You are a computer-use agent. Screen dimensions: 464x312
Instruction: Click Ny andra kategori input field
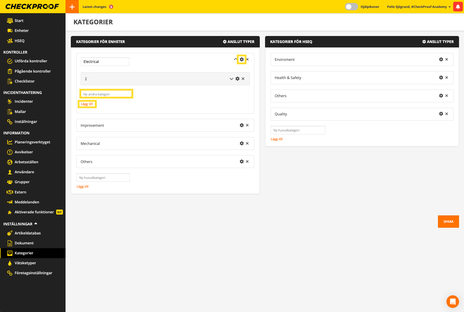[x=106, y=94]
